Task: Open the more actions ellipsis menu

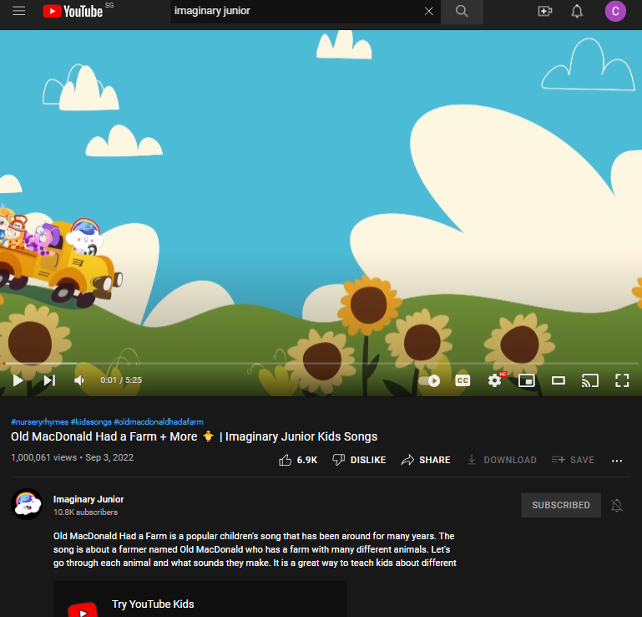Action: click(x=617, y=461)
